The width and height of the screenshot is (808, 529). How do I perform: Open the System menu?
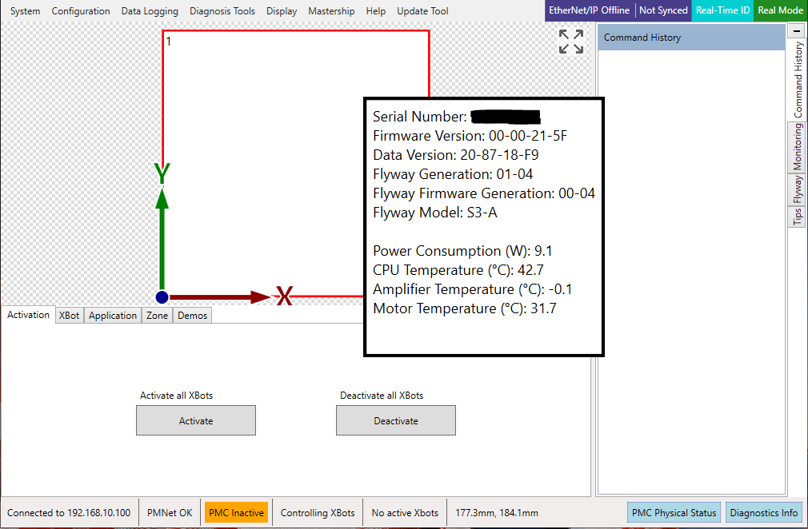coord(25,11)
